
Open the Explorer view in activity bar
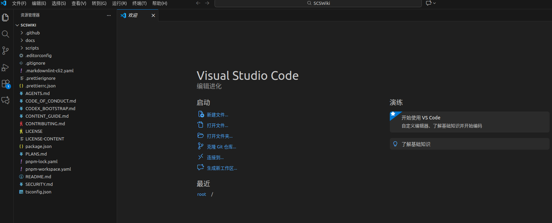[6, 17]
